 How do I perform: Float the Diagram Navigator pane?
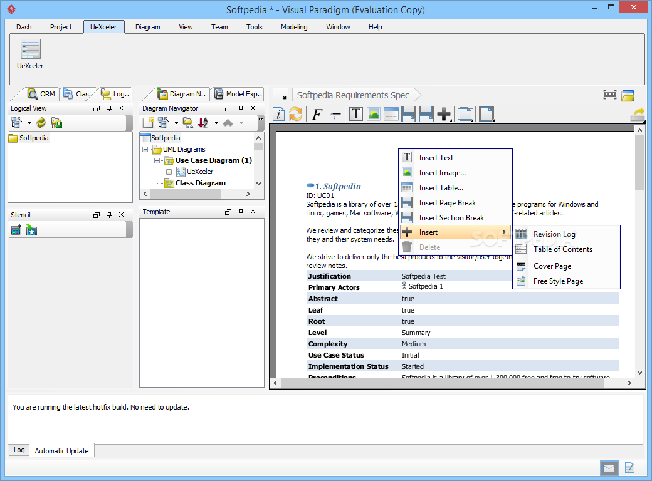coord(228,108)
